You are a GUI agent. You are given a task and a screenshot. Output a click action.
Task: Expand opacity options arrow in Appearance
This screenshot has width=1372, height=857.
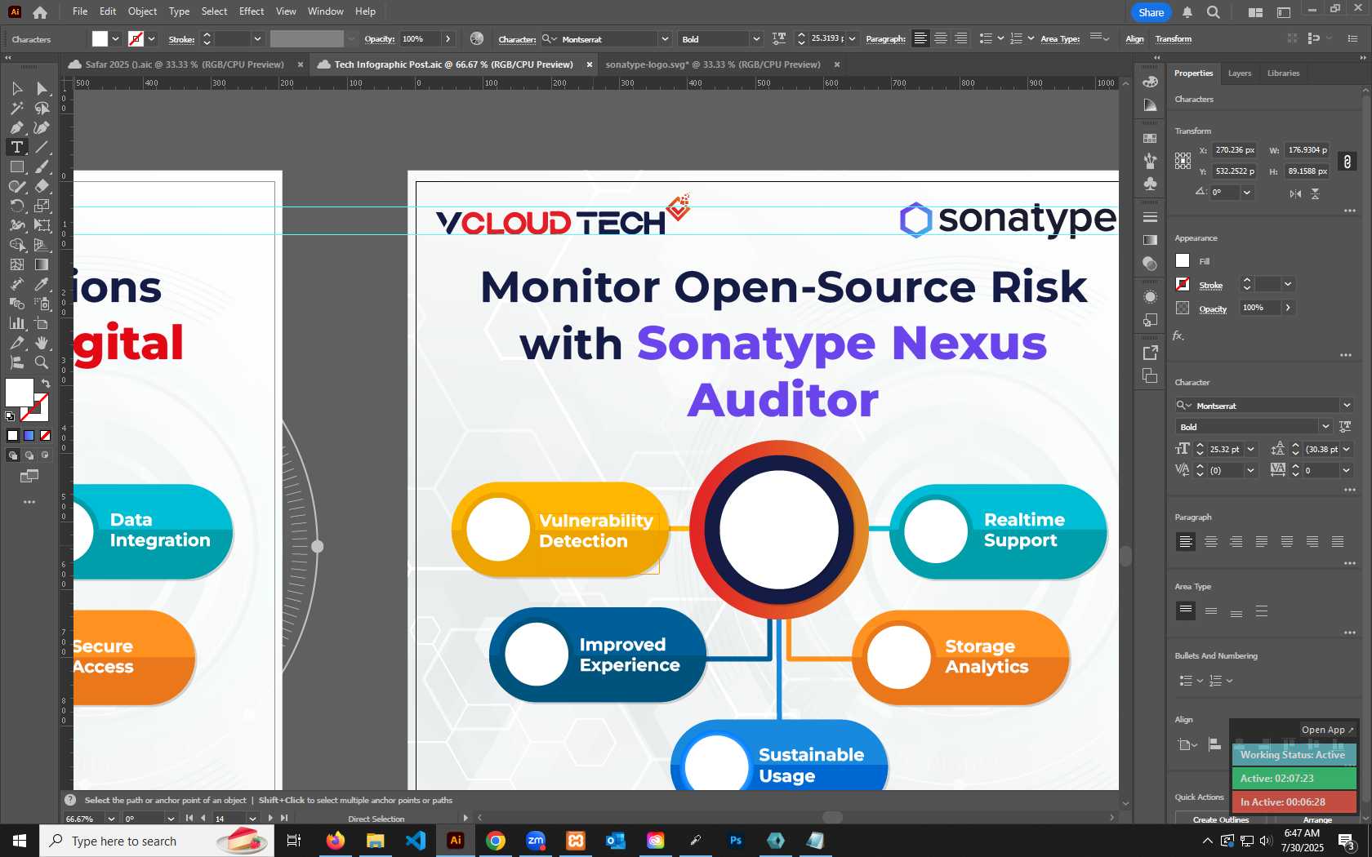[1288, 308]
